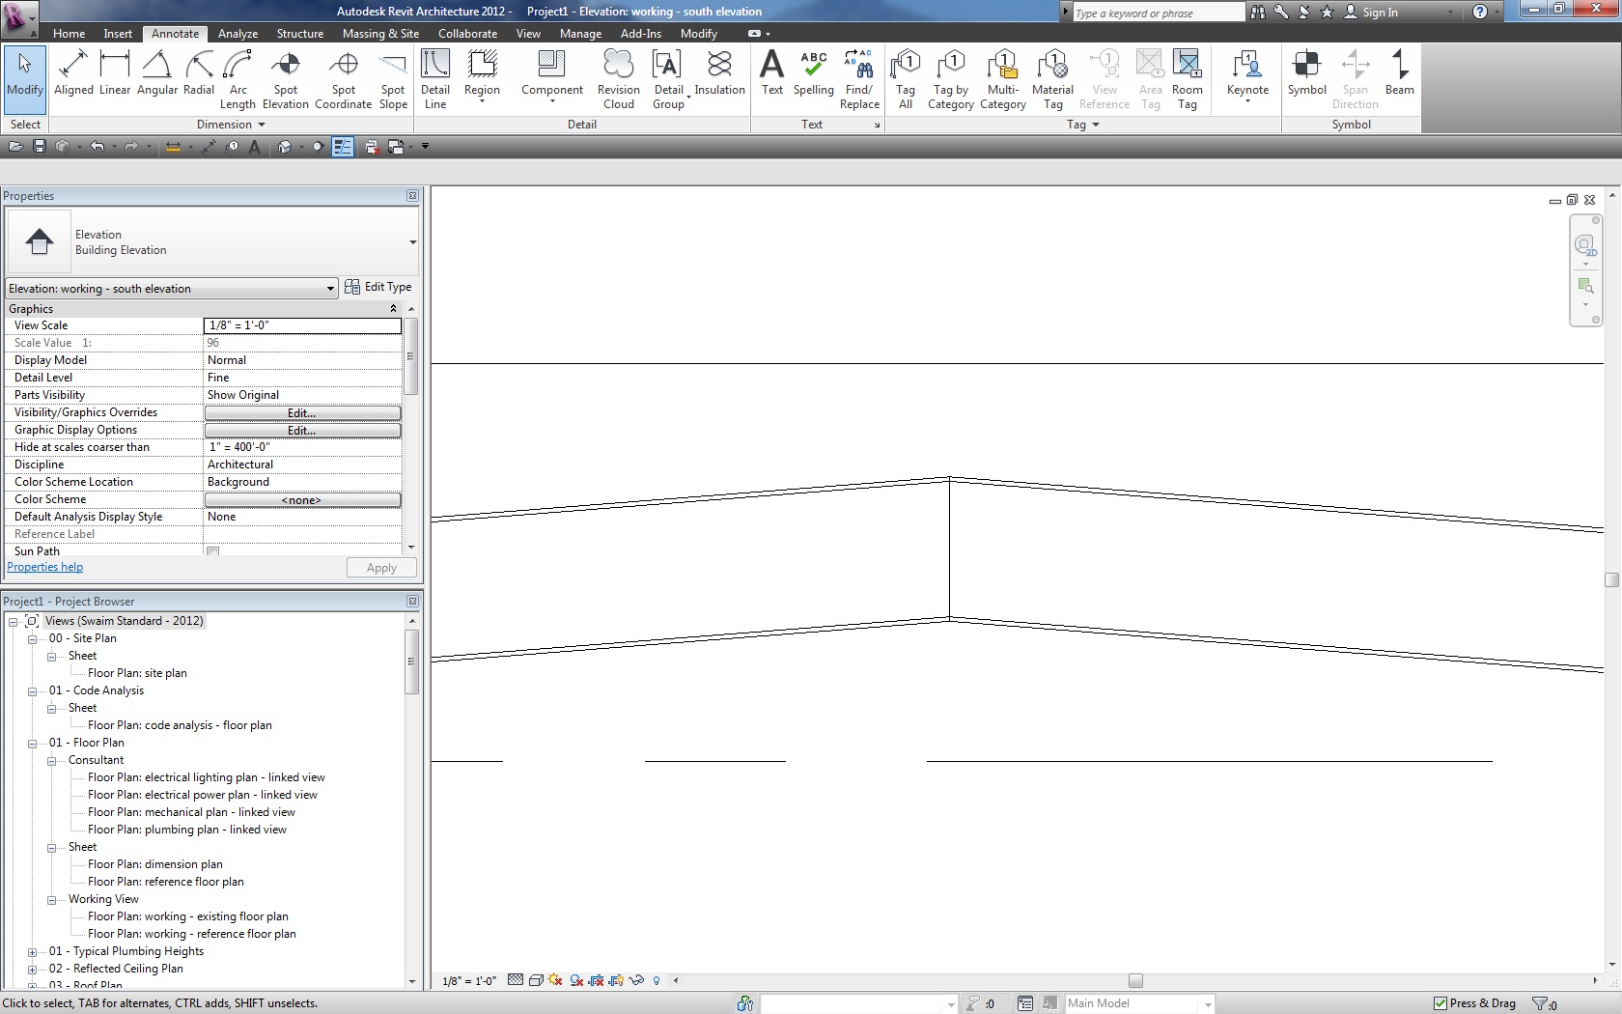
Task: Collapse the Consultant tree node
Action: pyautogui.click(x=51, y=760)
